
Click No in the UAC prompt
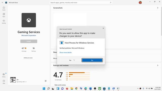click(x=92, y=60)
